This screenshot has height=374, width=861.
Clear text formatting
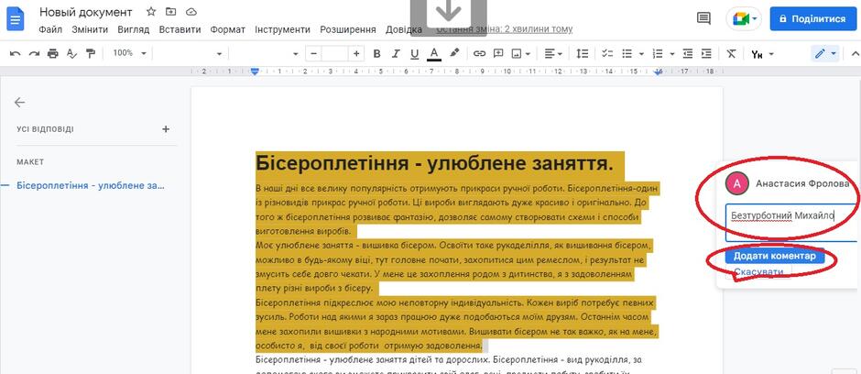(x=731, y=53)
